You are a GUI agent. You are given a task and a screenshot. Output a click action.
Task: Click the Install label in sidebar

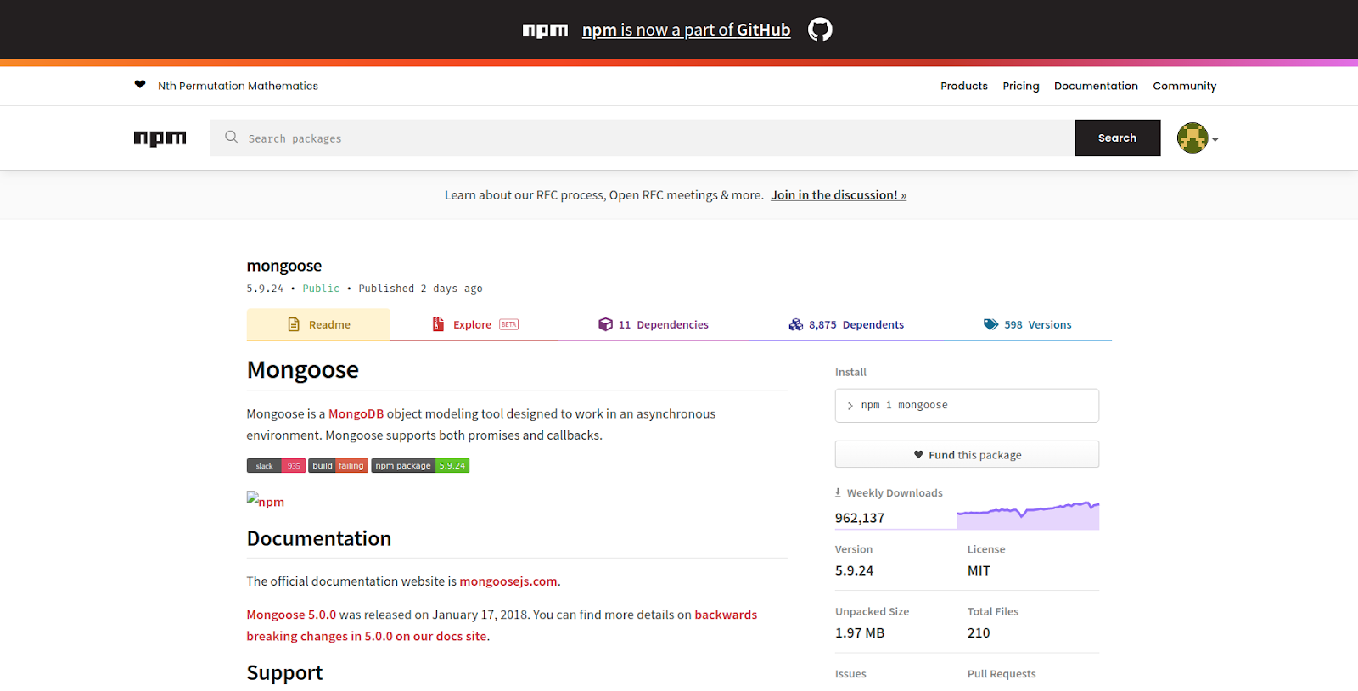(850, 372)
